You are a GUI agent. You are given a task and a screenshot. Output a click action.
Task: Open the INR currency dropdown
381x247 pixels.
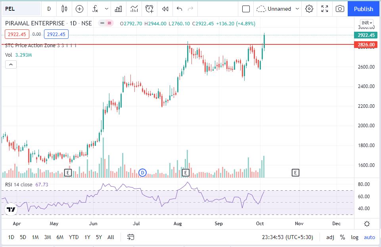[367, 23]
